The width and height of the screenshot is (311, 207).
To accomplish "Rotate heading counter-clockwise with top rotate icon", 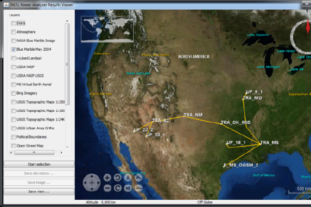I will (118, 177).
